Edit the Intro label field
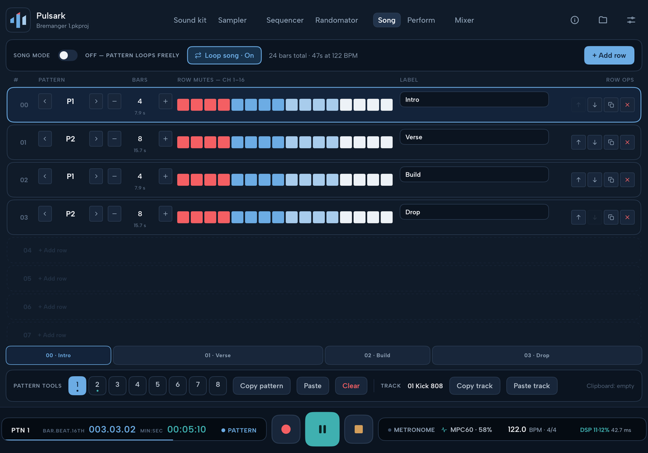648x453 pixels. click(474, 100)
